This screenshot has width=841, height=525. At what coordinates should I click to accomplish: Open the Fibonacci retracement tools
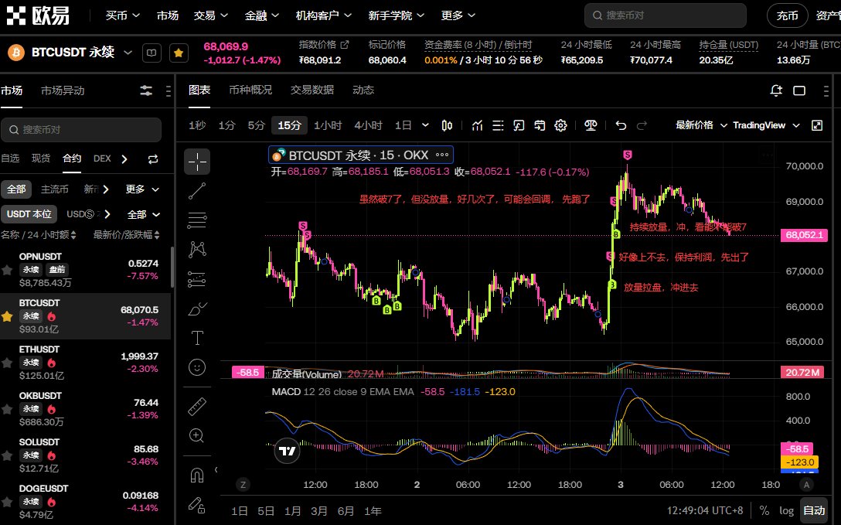point(197,220)
